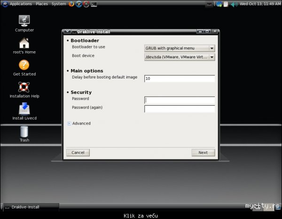
Task: Open the control center tools icon in panel
Action: coord(79,4)
